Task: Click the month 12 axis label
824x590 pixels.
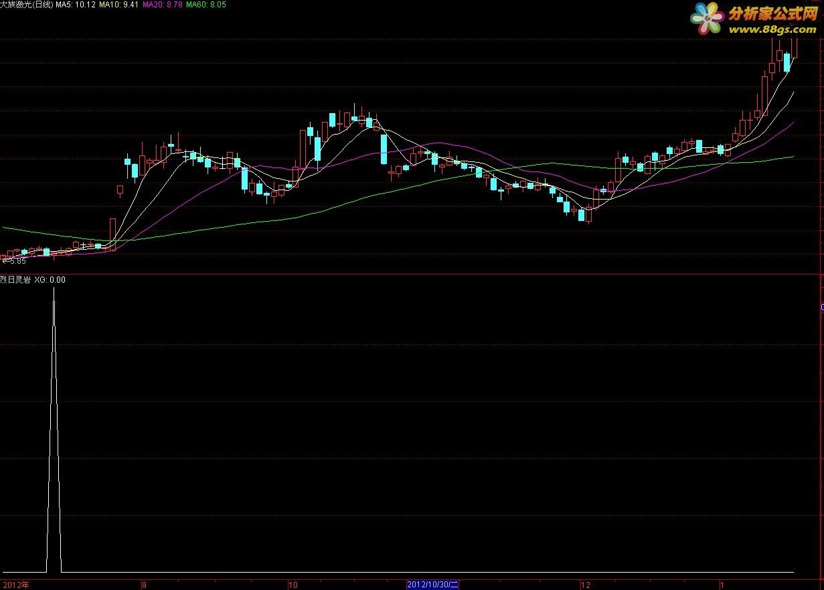Action: coord(586,585)
